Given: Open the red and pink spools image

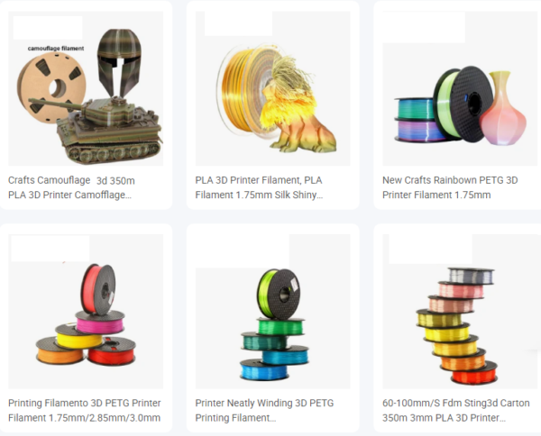Looking at the screenshot, I should pyautogui.click(x=86, y=311).
